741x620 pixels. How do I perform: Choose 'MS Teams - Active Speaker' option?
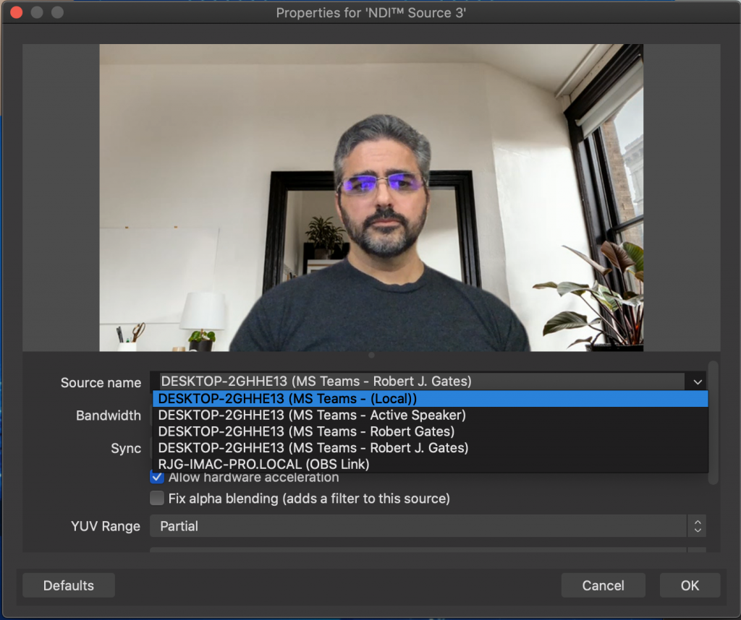click(430, 416)
